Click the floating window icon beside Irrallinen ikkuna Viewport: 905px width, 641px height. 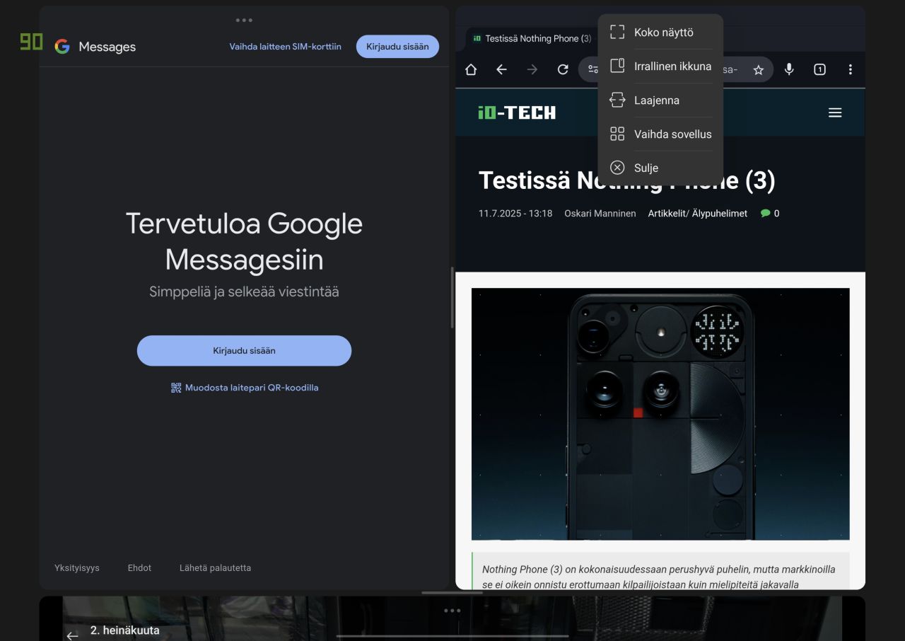click(617, 66)
